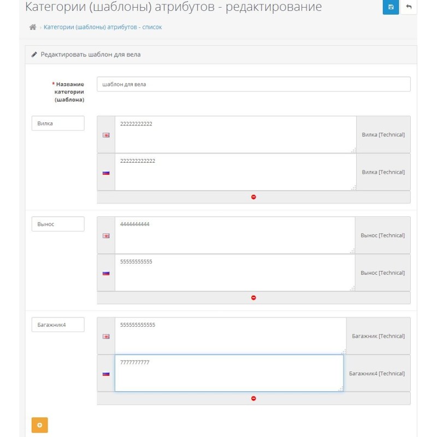Click the Вынос attribute name input

58,223
